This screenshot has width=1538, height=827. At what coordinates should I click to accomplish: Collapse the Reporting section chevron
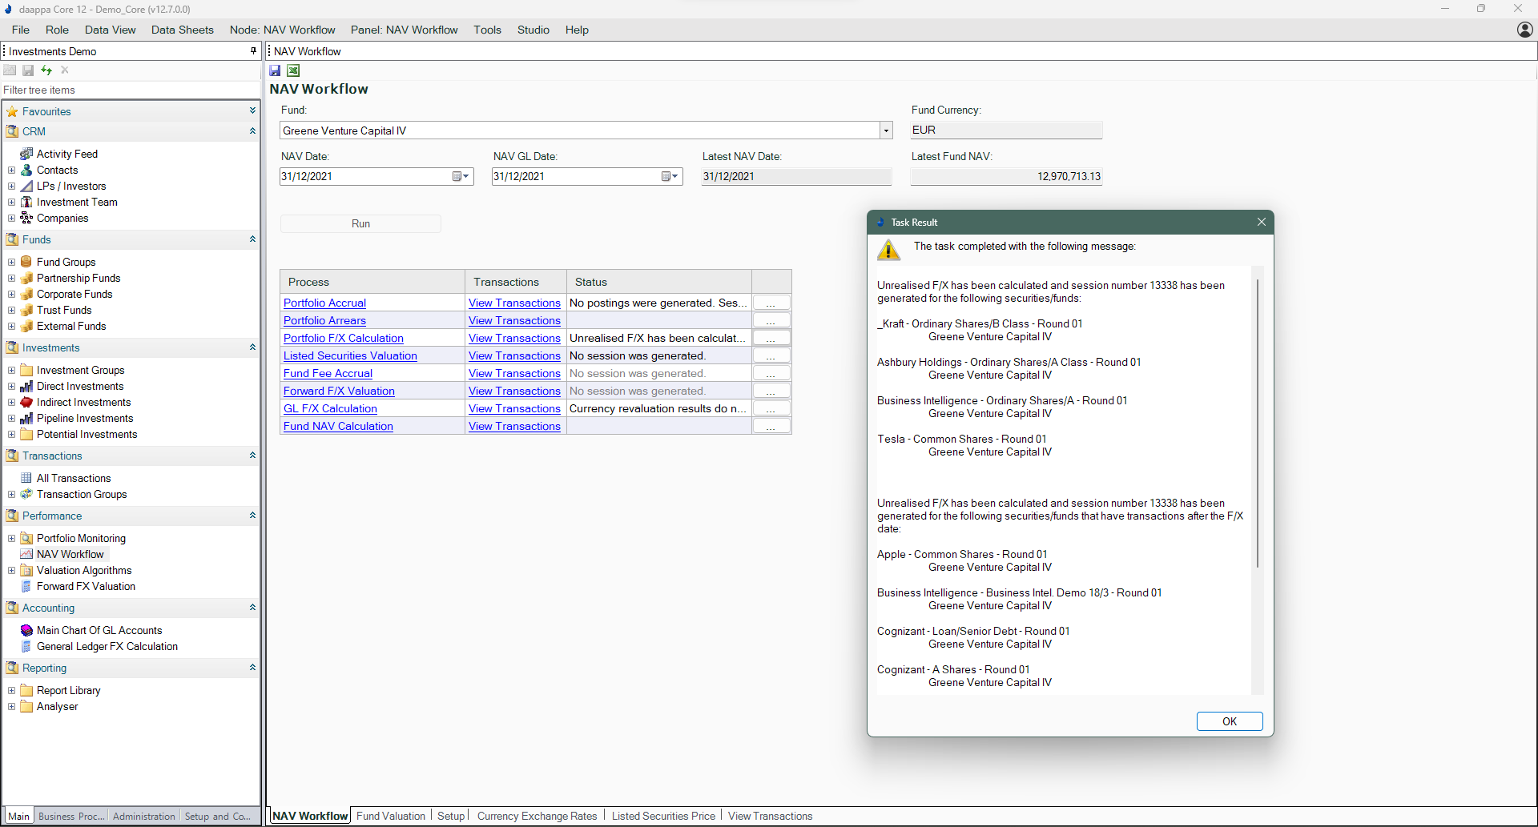coord(252,667)
